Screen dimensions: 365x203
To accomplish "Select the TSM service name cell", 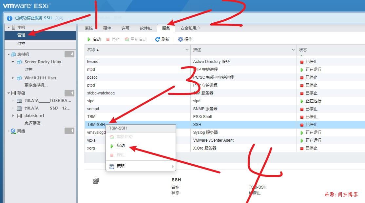I will pyautogui.click(x=138, y=116).
